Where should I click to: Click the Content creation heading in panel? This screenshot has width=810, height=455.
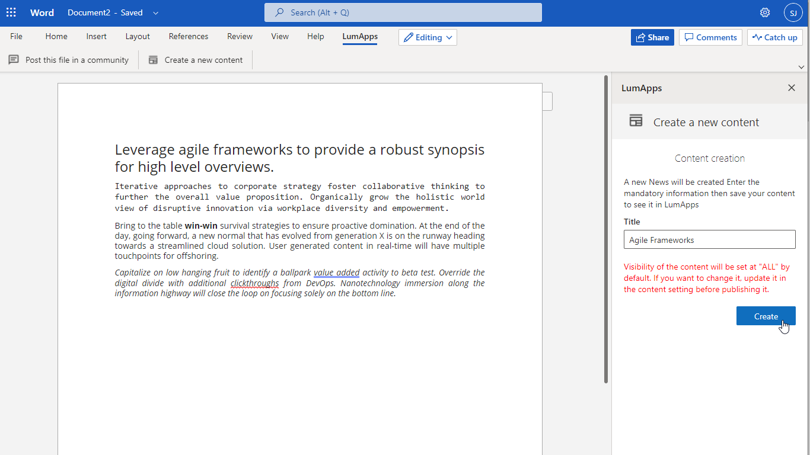click(x=710, y=158)
